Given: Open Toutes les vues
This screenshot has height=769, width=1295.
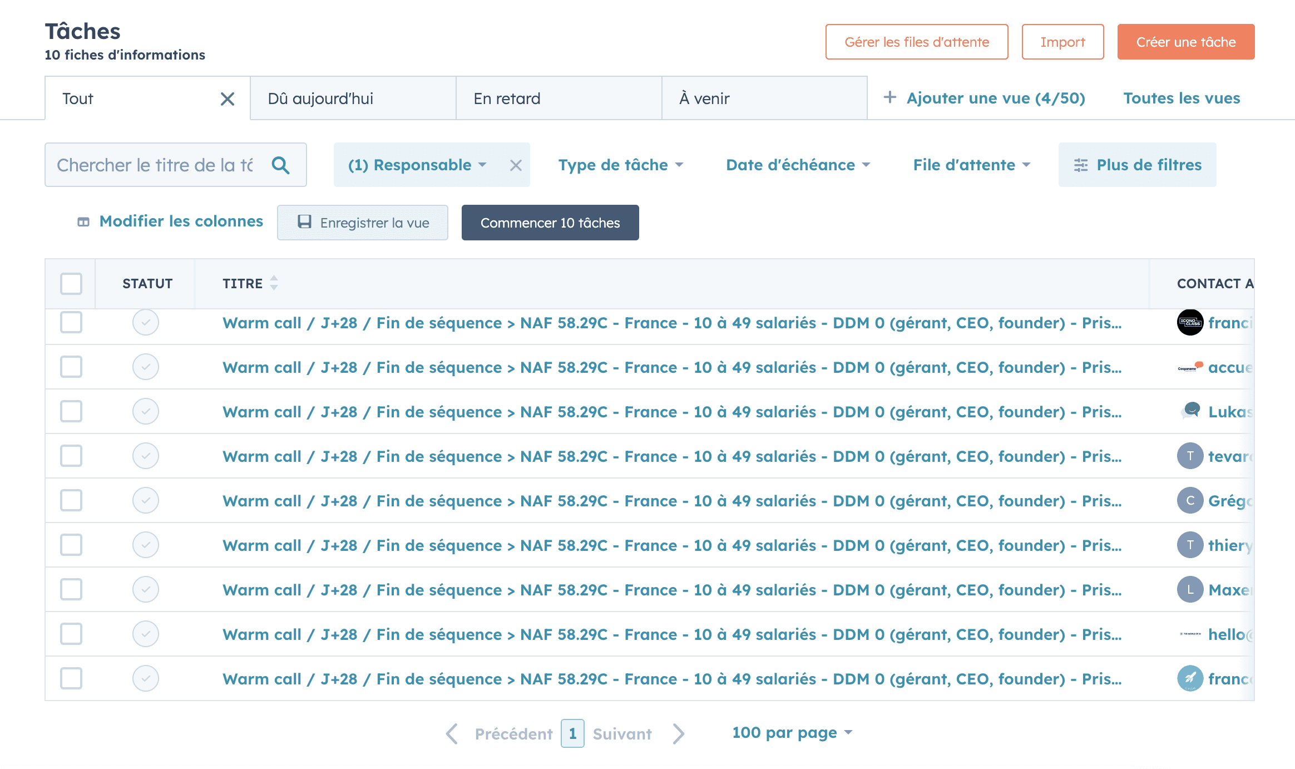Looking at the screenshot, I should coord(1182,98).
